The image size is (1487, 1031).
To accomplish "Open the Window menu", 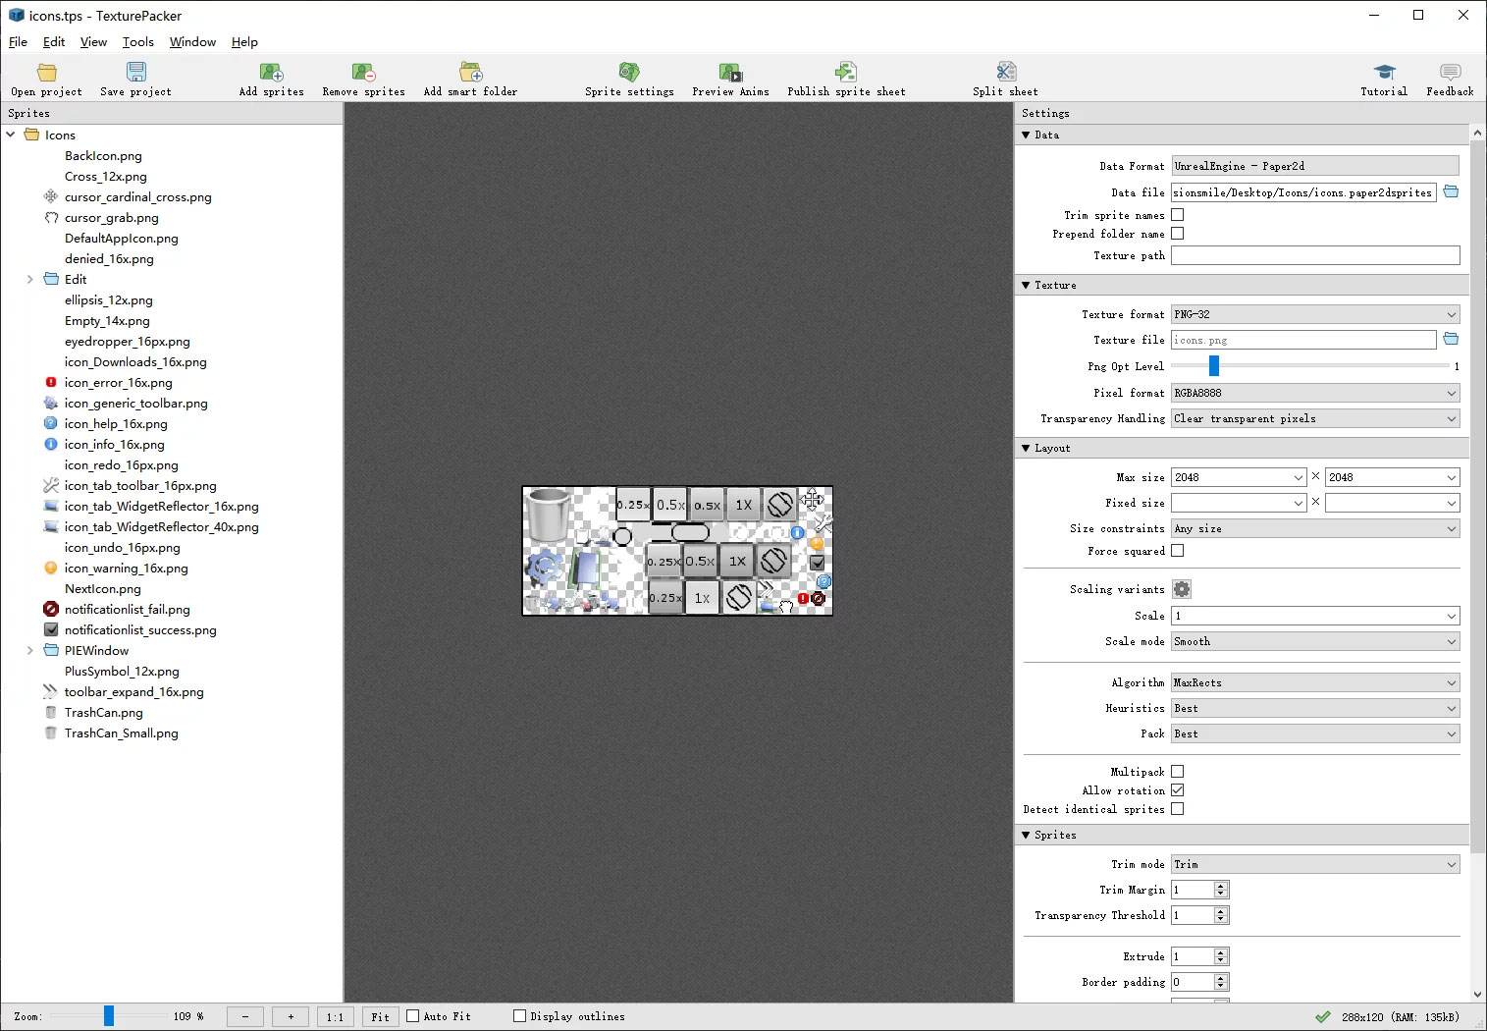I will 192,42.
